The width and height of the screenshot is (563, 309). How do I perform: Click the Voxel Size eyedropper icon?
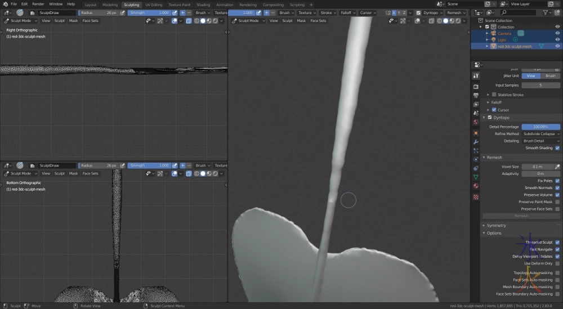click(x=557, y=167)
